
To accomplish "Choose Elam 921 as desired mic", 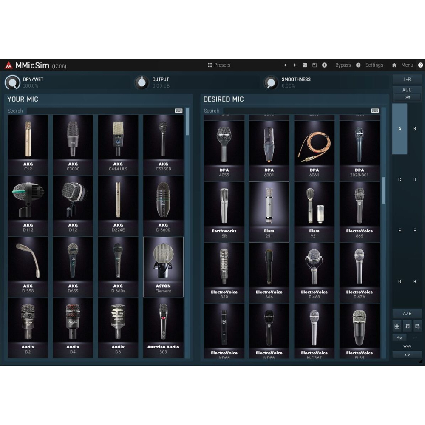I will [x=314, y=212].
